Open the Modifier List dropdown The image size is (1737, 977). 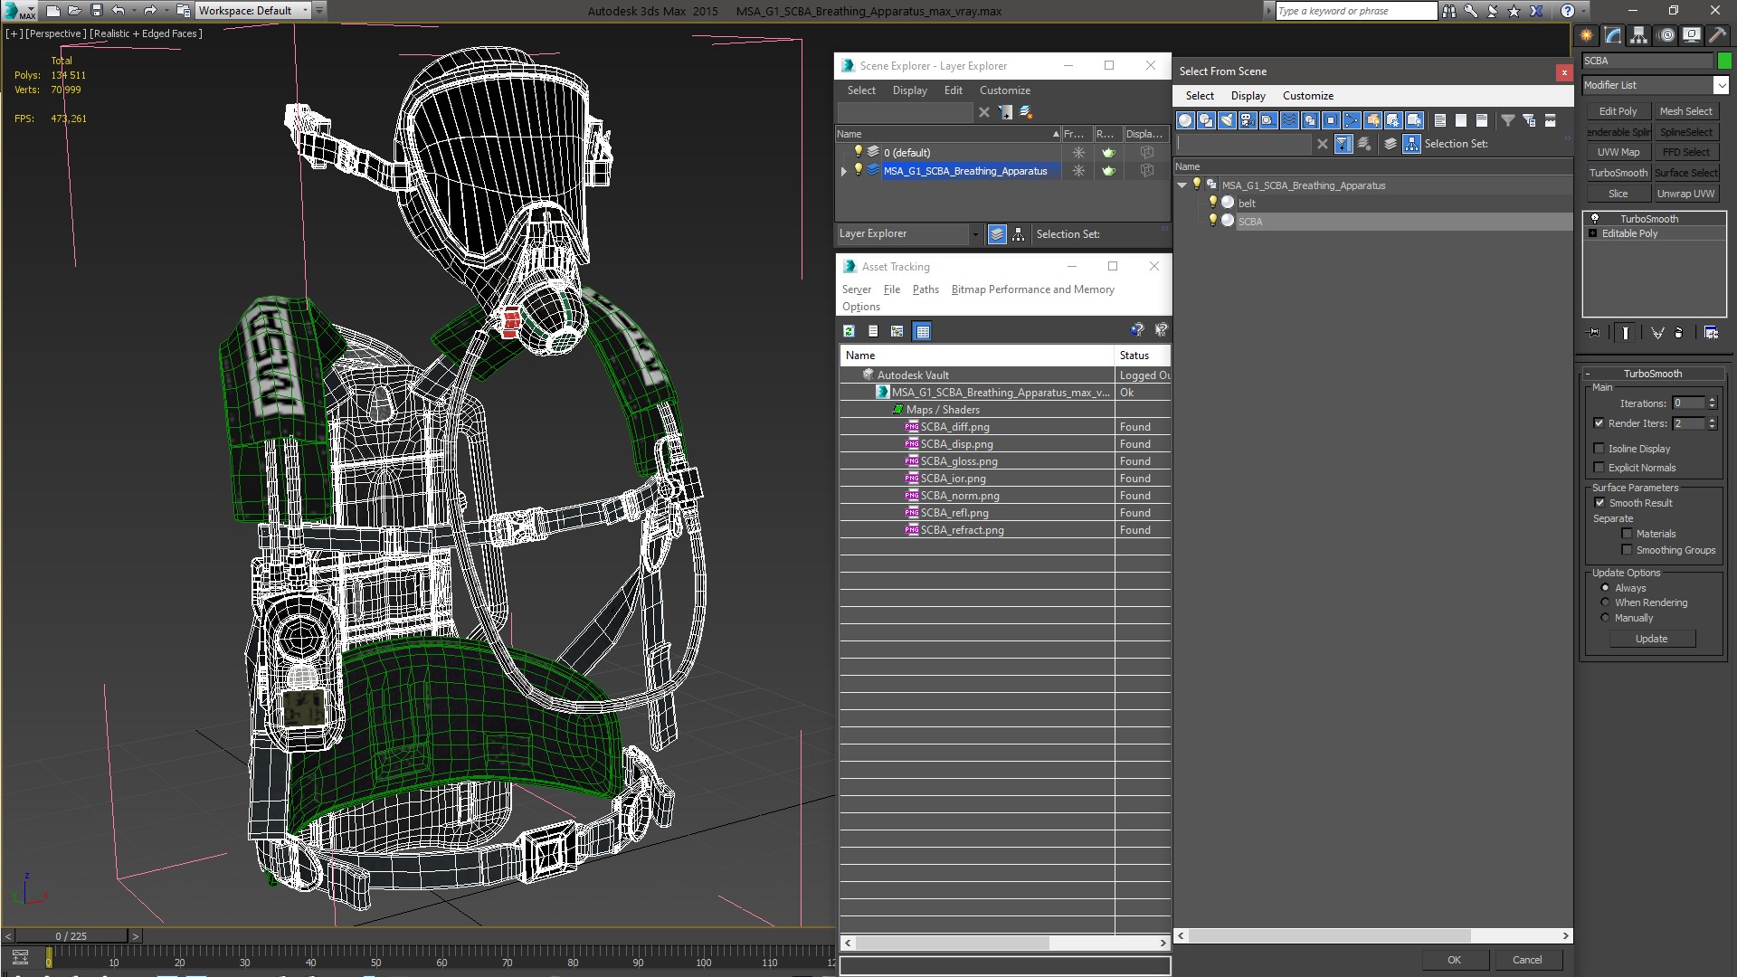point(1720,85)
